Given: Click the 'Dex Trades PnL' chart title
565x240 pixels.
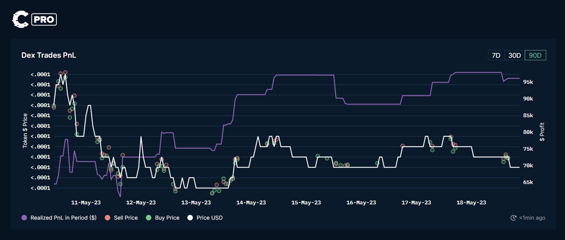Looking at the screenshot, I should [x=49, y=55].
